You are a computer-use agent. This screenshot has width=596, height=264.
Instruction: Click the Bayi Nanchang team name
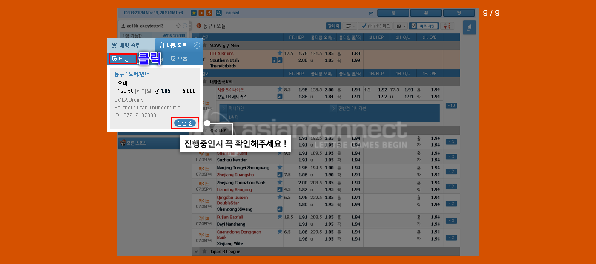pos(231,224)
